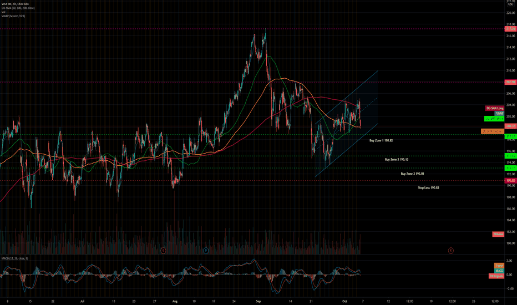Click the 'Stop Loss 190.83' text label
Image resolution: width=517 pixels, height=305 pixels.
pos(428,188)
